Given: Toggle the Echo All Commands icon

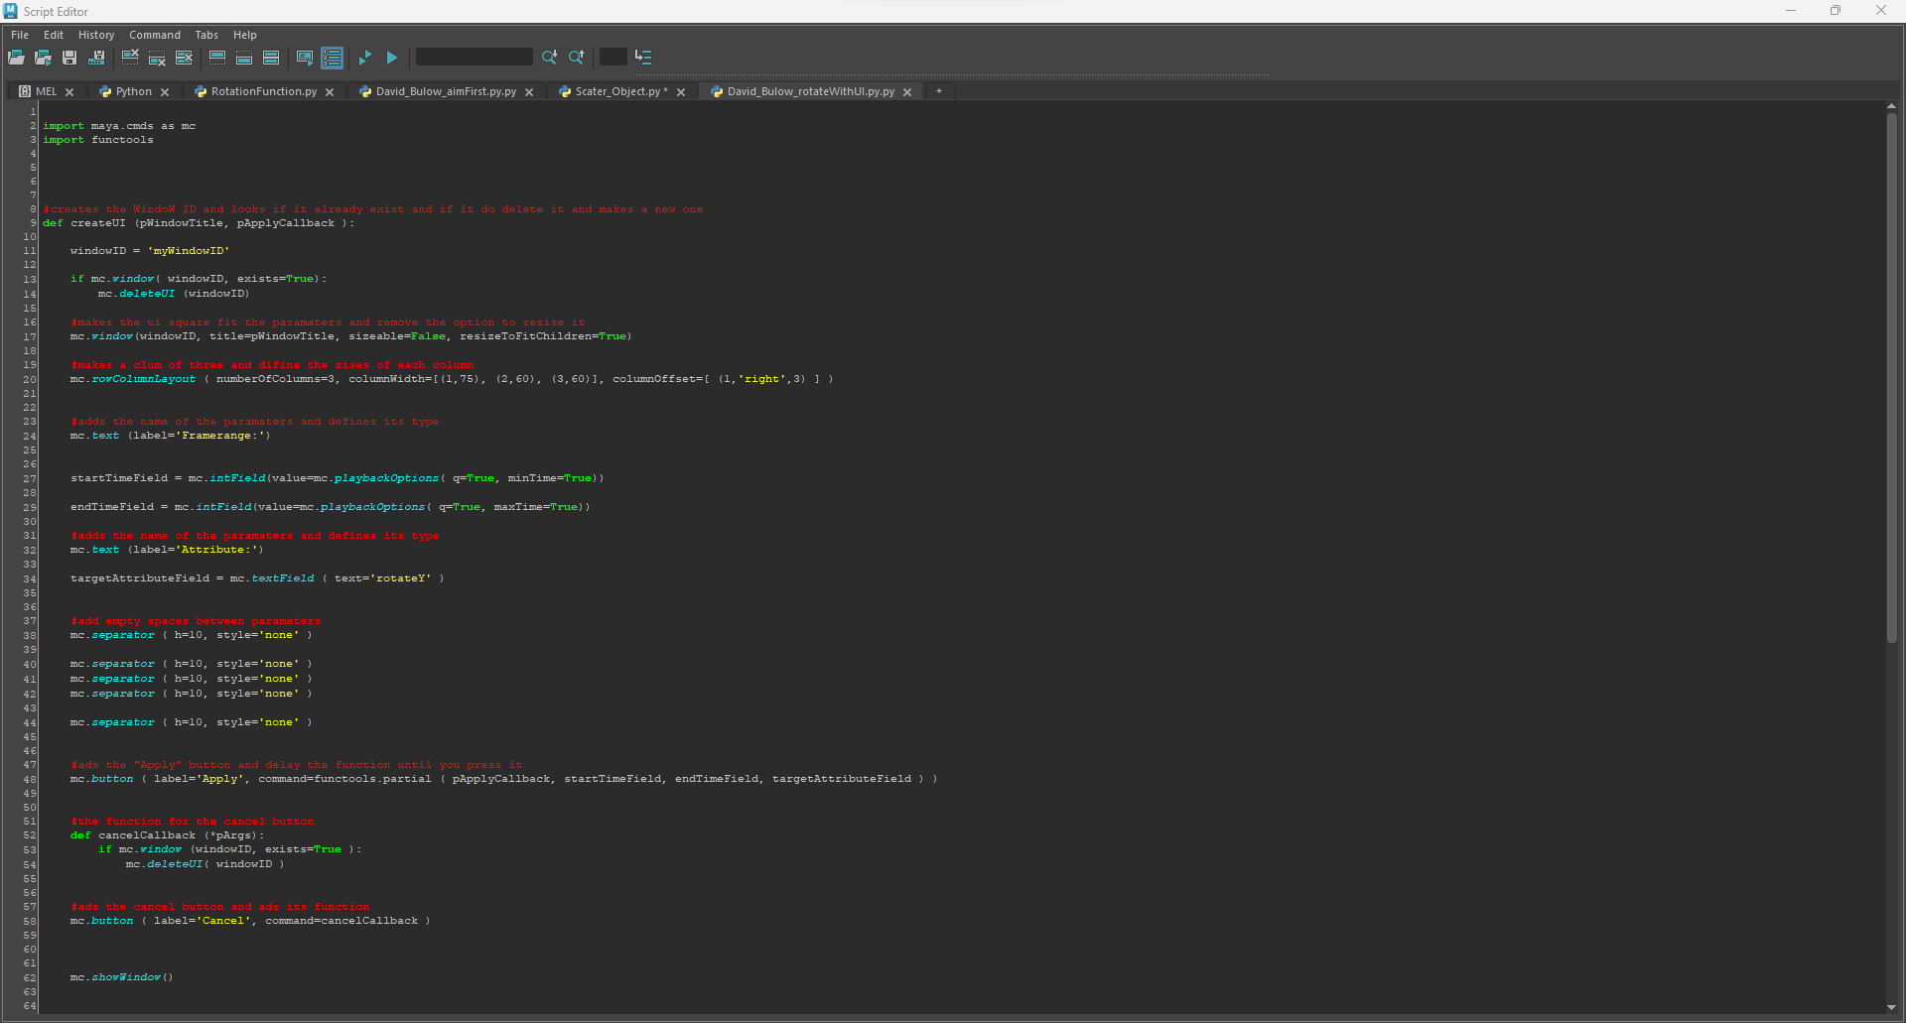Looking at the screenshot, I should coord(305,57).
